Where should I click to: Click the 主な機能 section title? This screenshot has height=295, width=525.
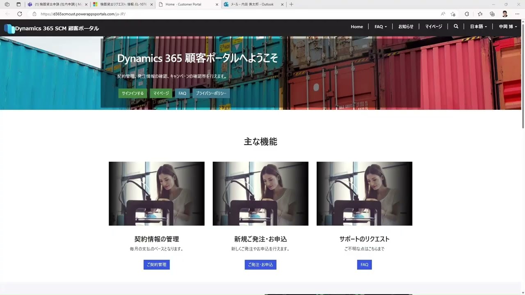pos(260,142)
